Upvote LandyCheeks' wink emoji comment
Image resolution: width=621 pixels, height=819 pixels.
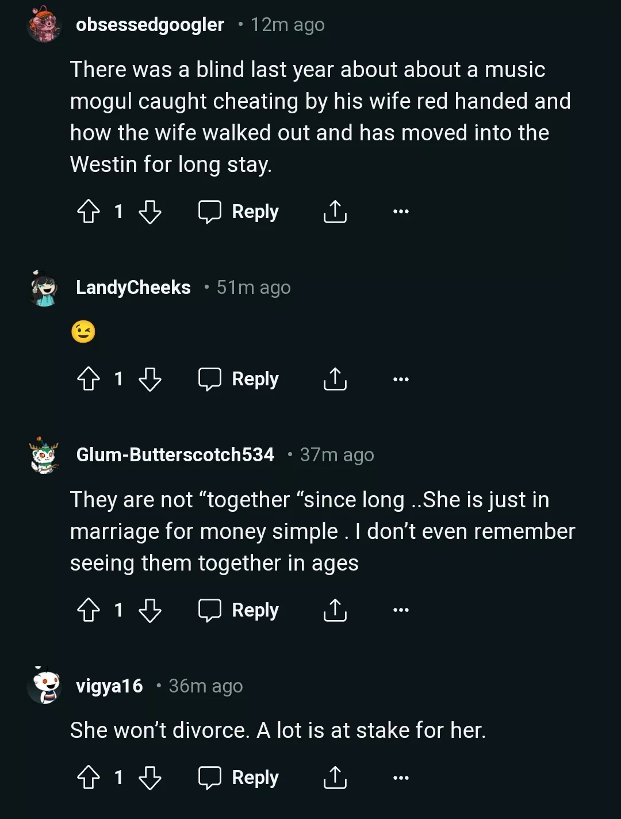pyautogui.click(x=89, y=379)
